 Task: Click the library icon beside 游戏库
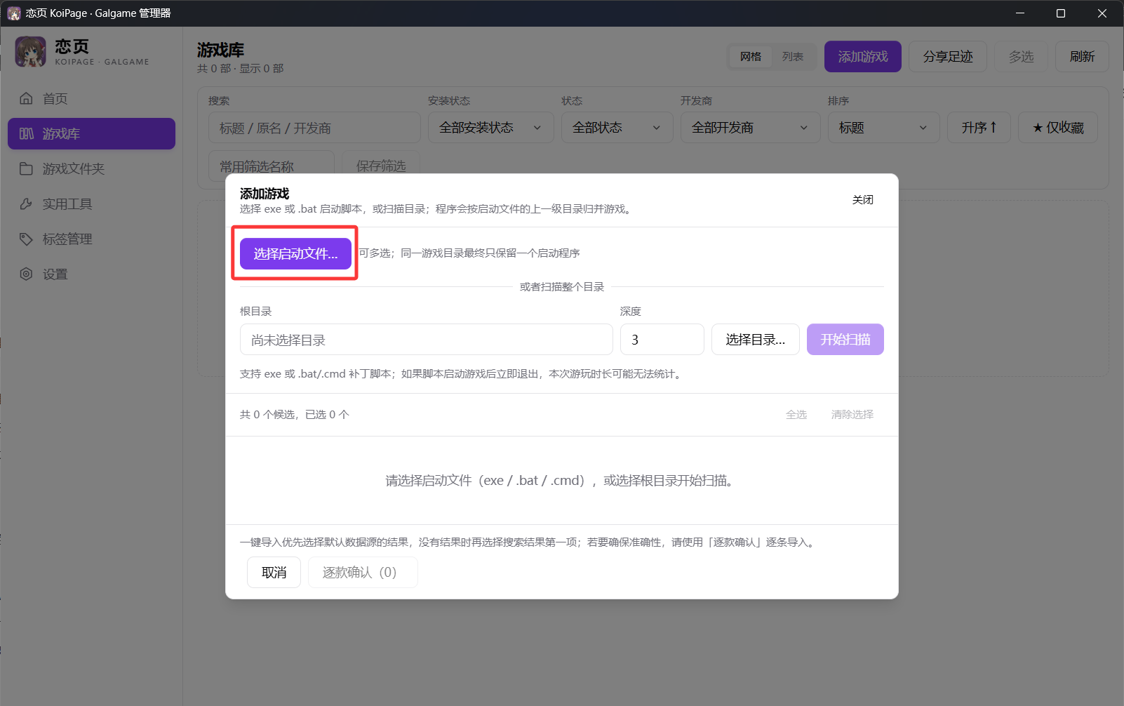click(26, 133)
